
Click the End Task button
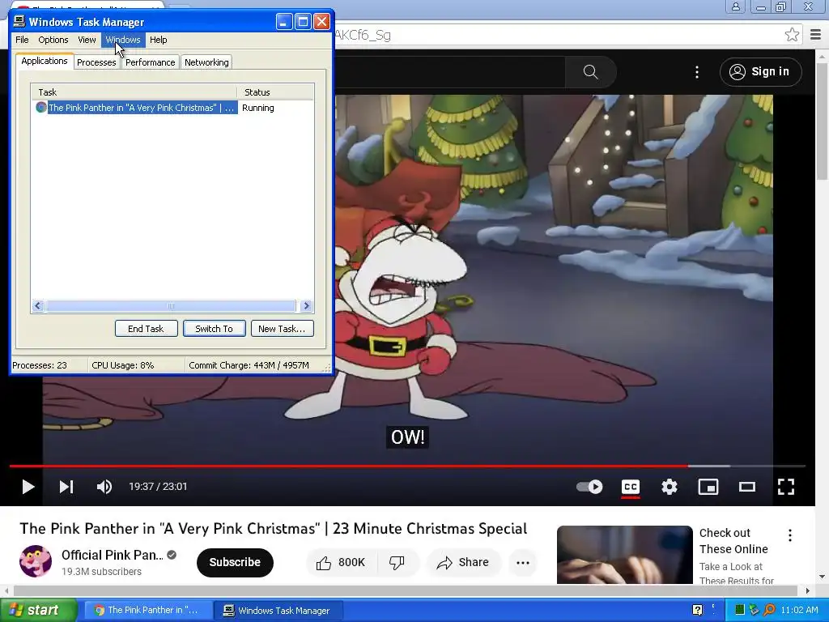click(x=146, y=329)
